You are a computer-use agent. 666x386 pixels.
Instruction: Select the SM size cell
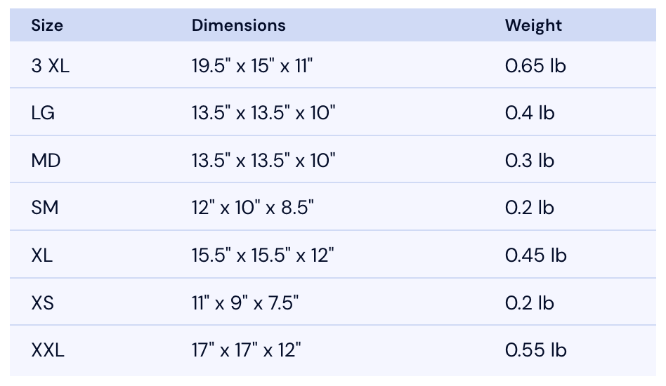pyautogui.click(x=44, y=208)
